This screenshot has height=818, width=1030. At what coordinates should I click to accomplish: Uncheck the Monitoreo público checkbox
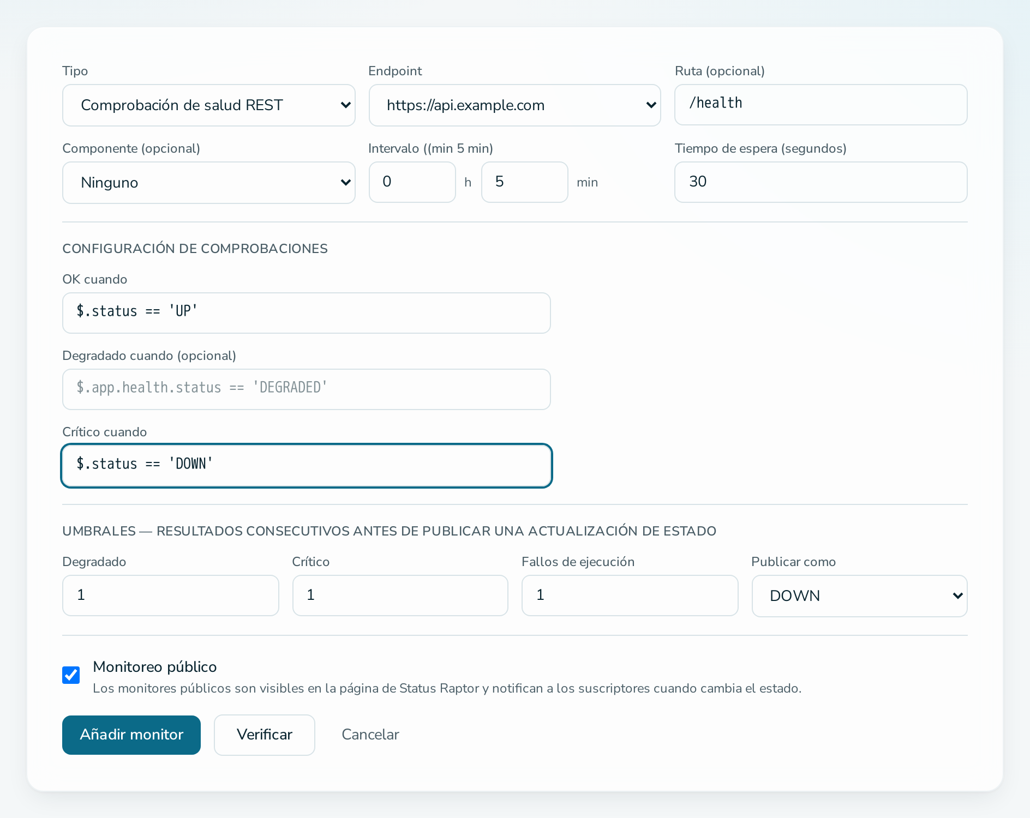71,675
